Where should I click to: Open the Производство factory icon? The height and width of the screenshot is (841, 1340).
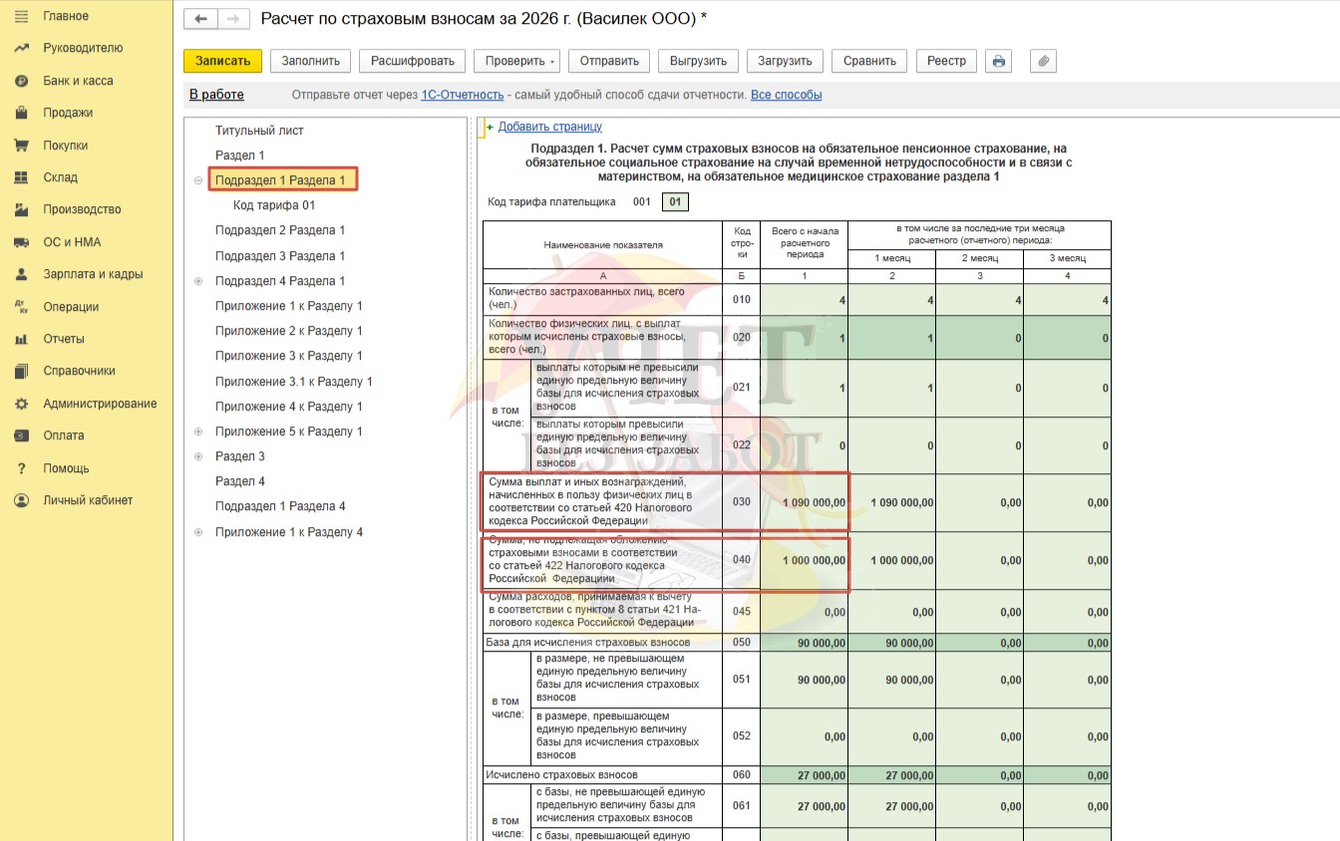pyautogui.click(x=21, y=209)
